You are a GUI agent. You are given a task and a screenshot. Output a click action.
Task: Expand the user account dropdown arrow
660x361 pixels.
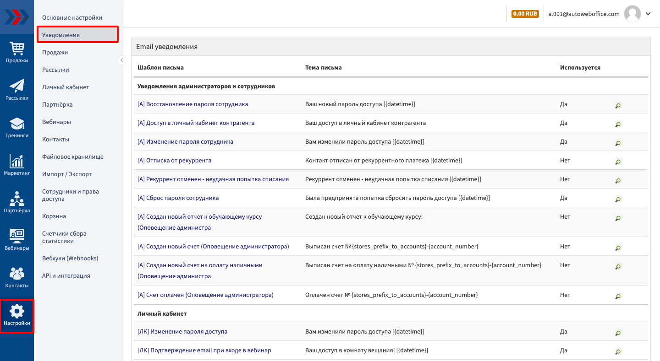pyautogui.click(x=648, y=14)
